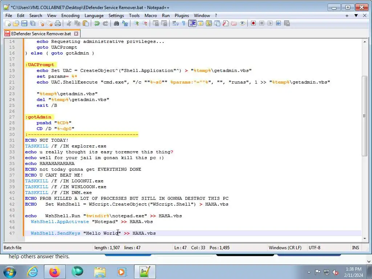Image resolution: width=372 pixels, height=279 pixels.
Task: Click the Open file toolbar icon
Action: tap(16, 23)
